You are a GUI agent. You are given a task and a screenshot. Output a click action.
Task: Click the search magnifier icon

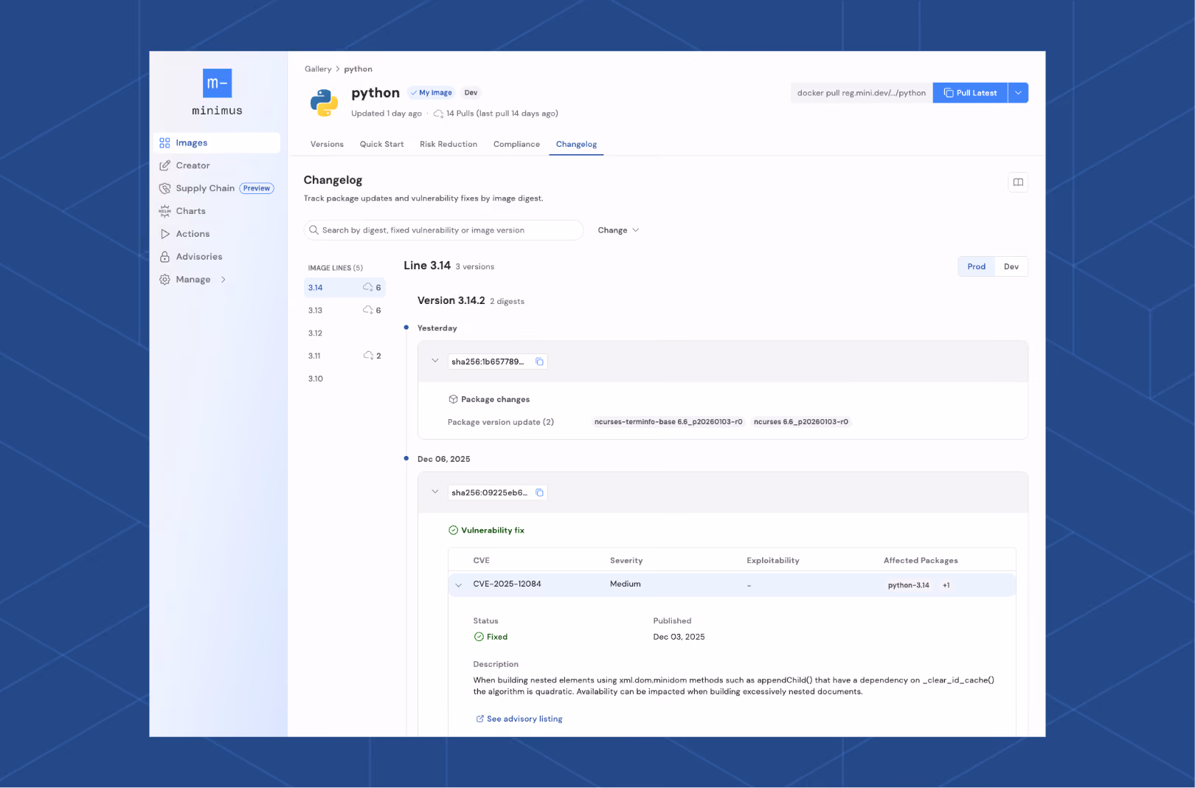tap(314, 230)
